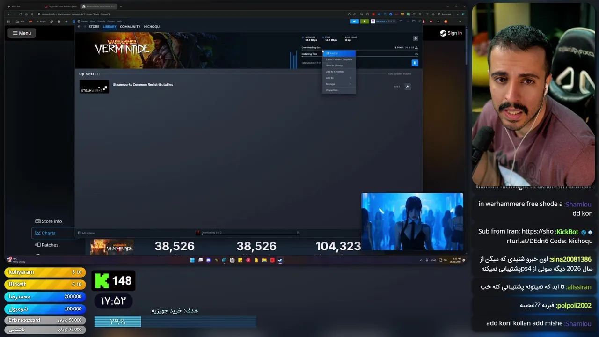Open Nichoqu account dropdown in Steam
The width and height of the screenshot is (599, 337).
(x=384, y=21)
